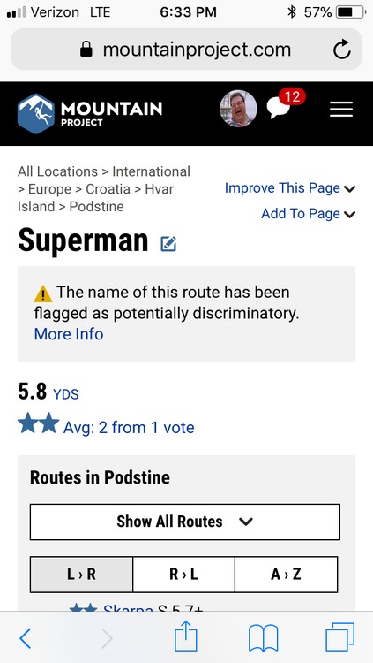Open Safari bookmarks
Image resolution: width=373 pixels, height=663 pixels.
coord(264,638)
